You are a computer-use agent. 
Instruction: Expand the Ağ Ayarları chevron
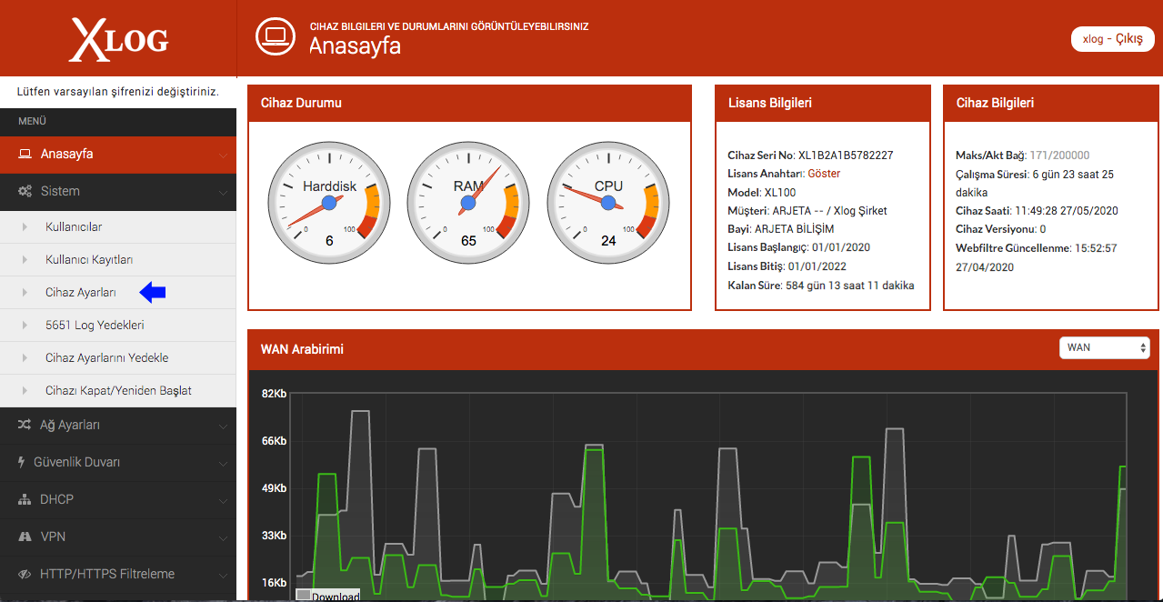pyautogui.click(x=224, y=426)
